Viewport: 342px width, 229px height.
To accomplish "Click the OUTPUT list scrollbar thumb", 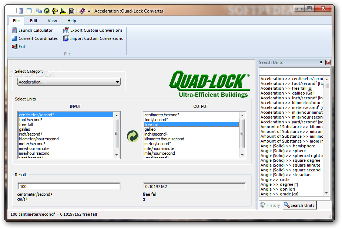I will (x=242, y=133).
